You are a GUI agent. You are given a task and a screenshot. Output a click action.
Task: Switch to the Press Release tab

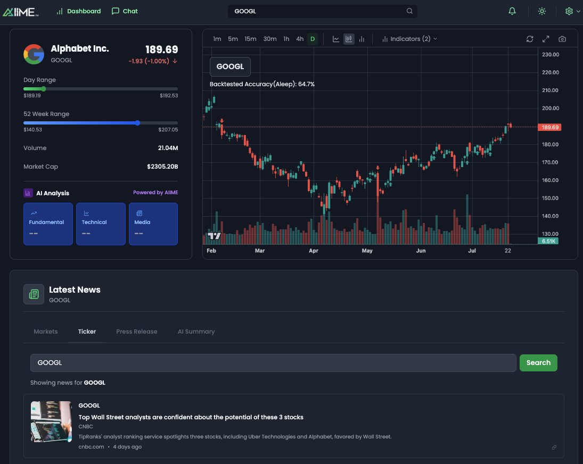(136, 332)
